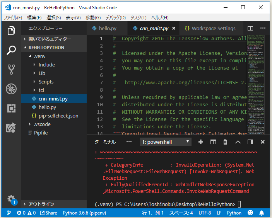Split the editor with the split icon

[250, 28]
